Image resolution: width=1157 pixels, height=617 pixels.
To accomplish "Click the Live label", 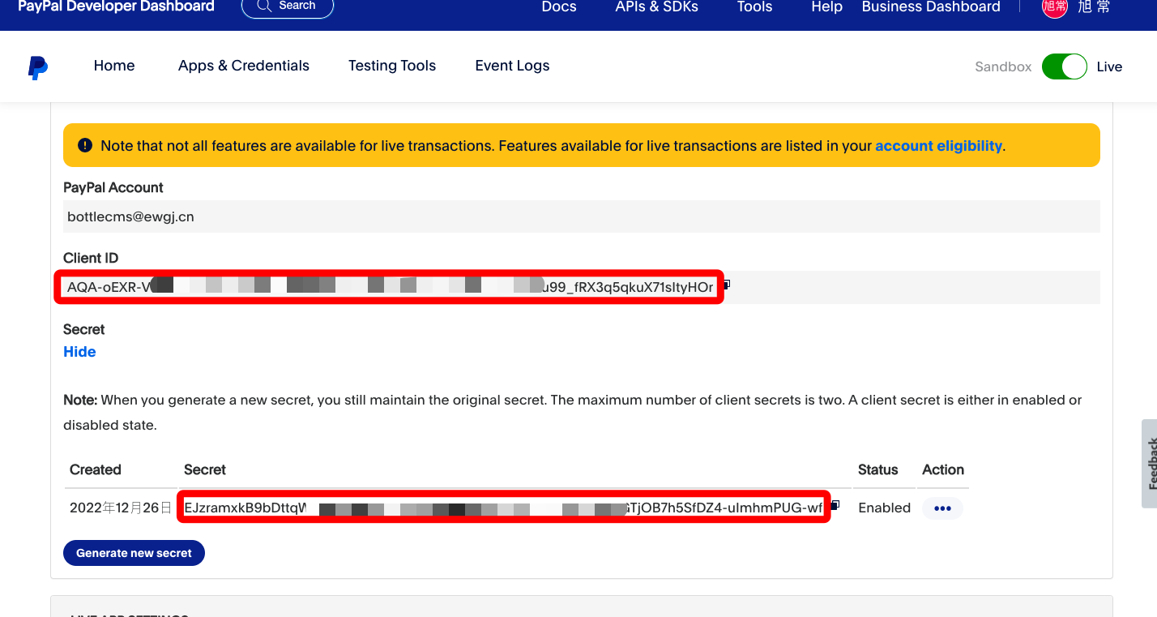I will tap(1109, 67).
